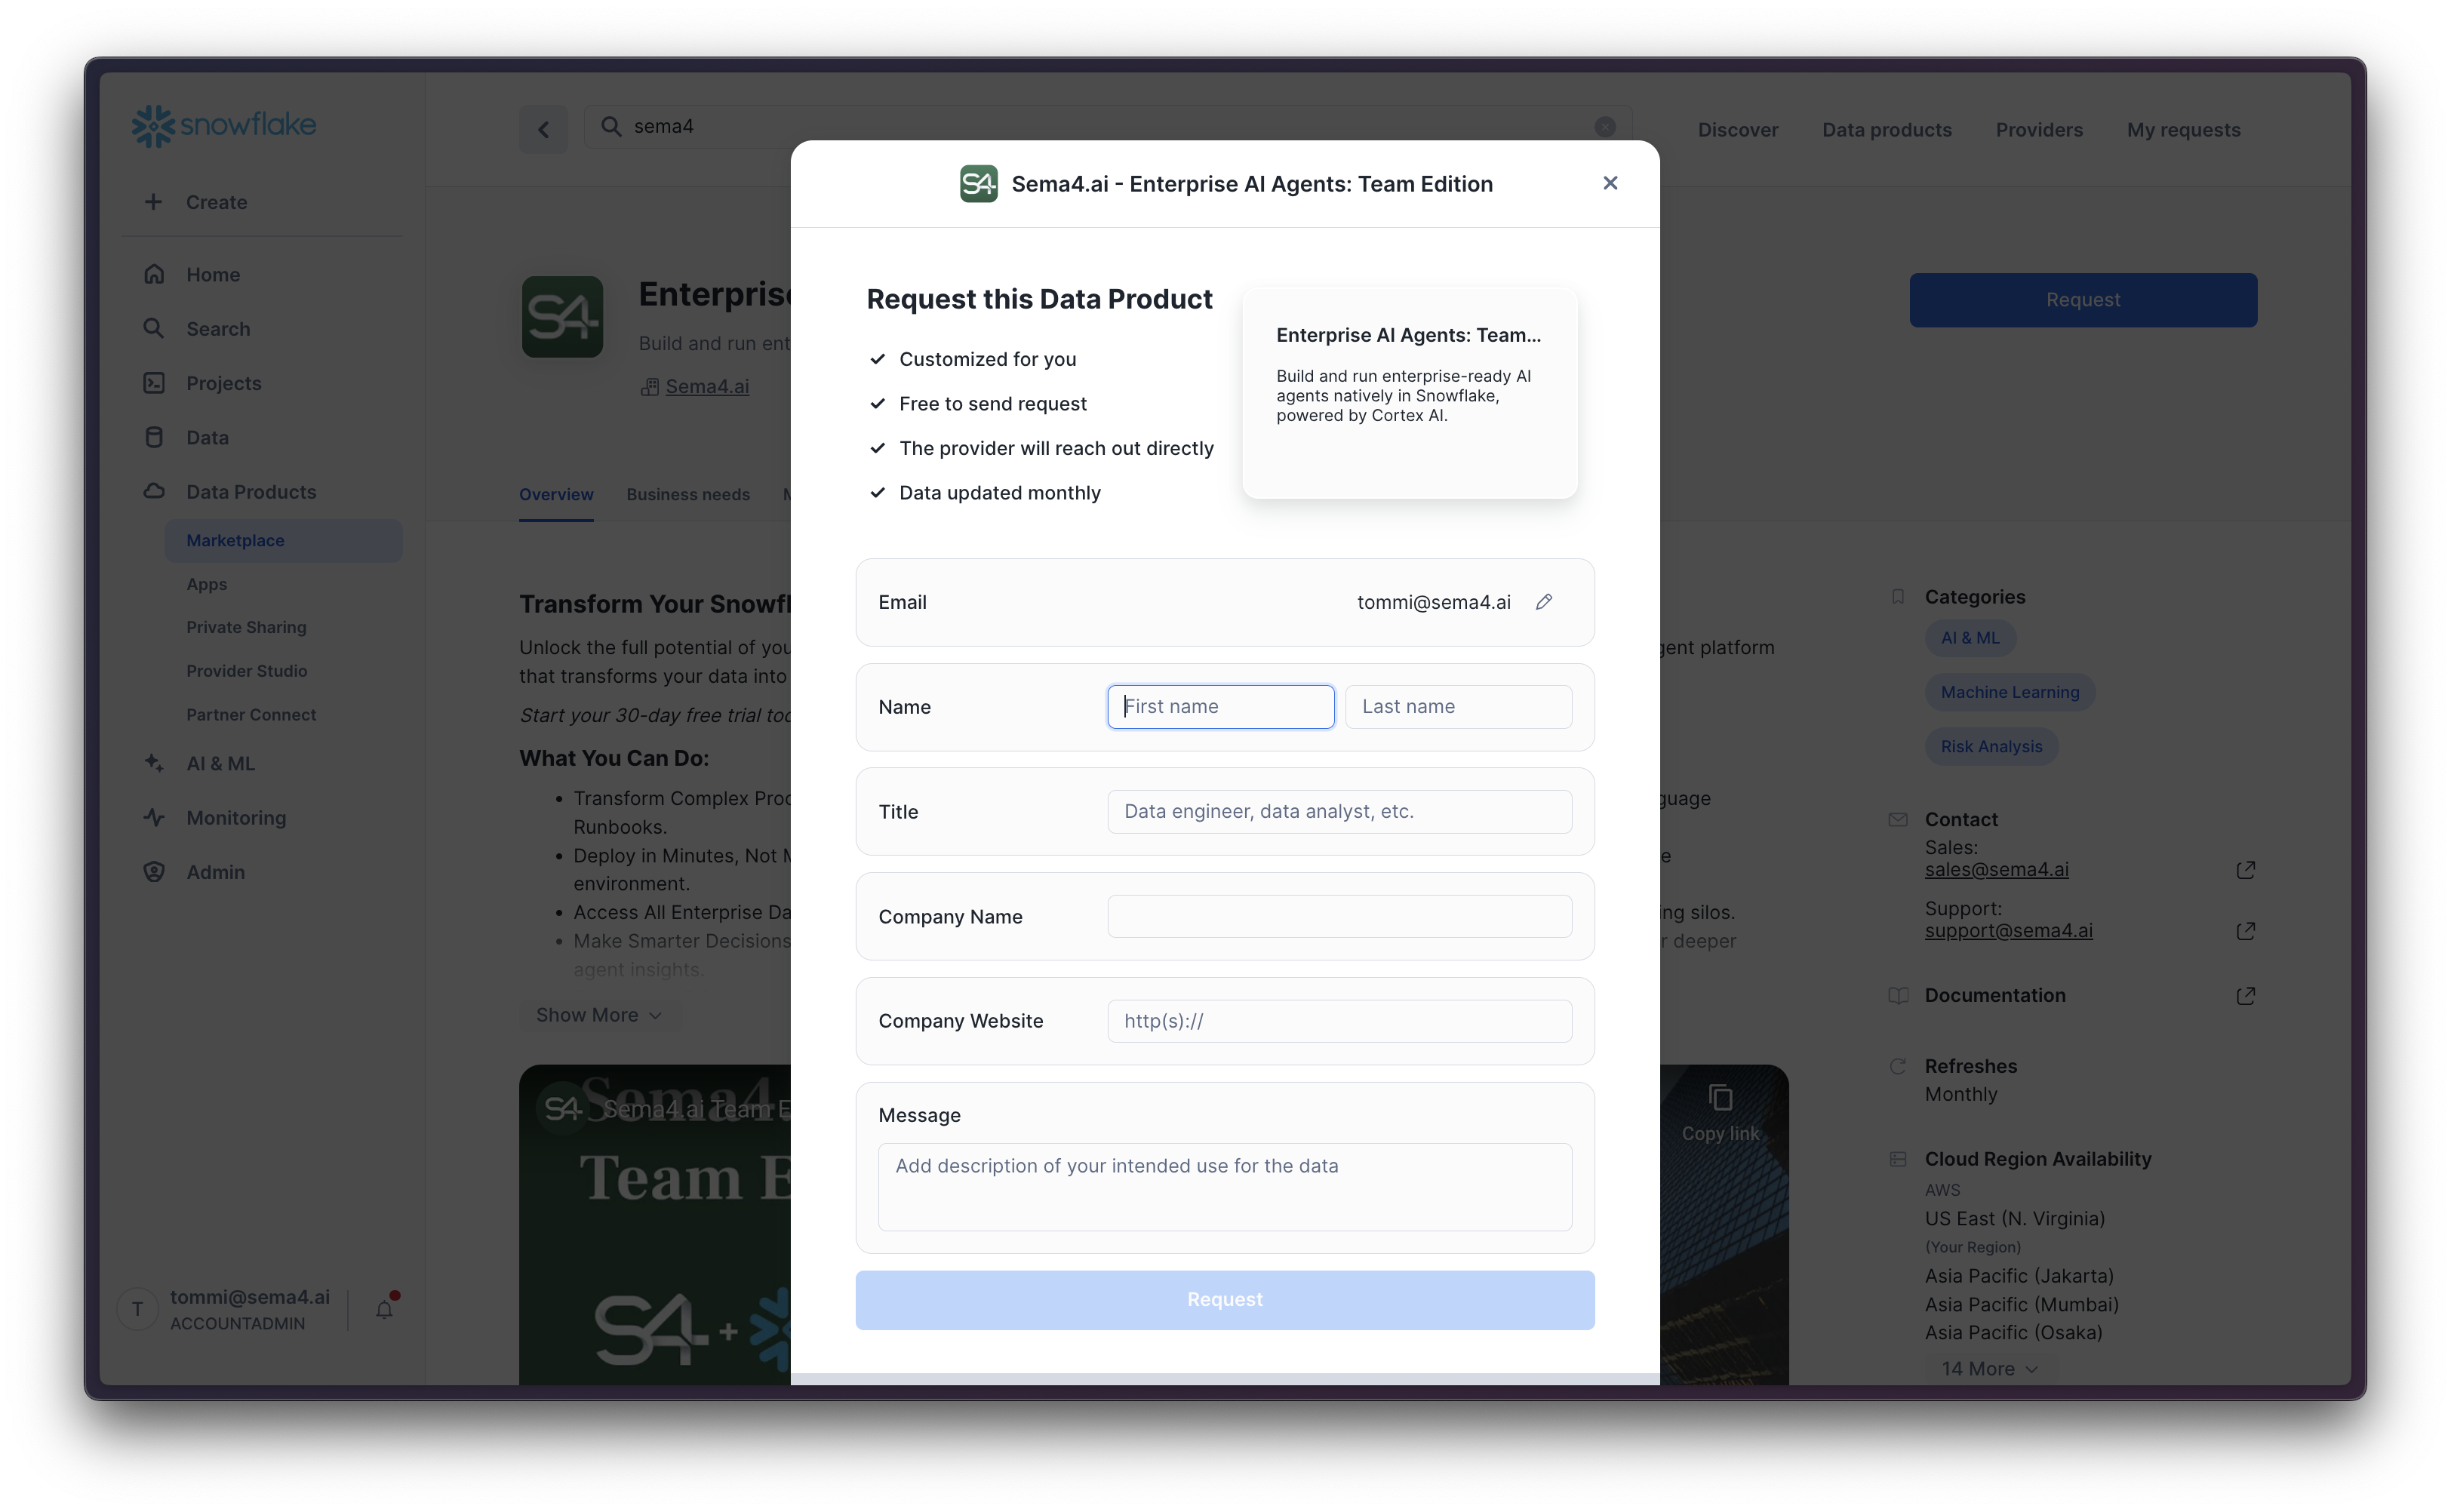This screenshot has width=2451, height=1512.
Task: Click the Copy link icon
Action: (x=1720, y=1098)
